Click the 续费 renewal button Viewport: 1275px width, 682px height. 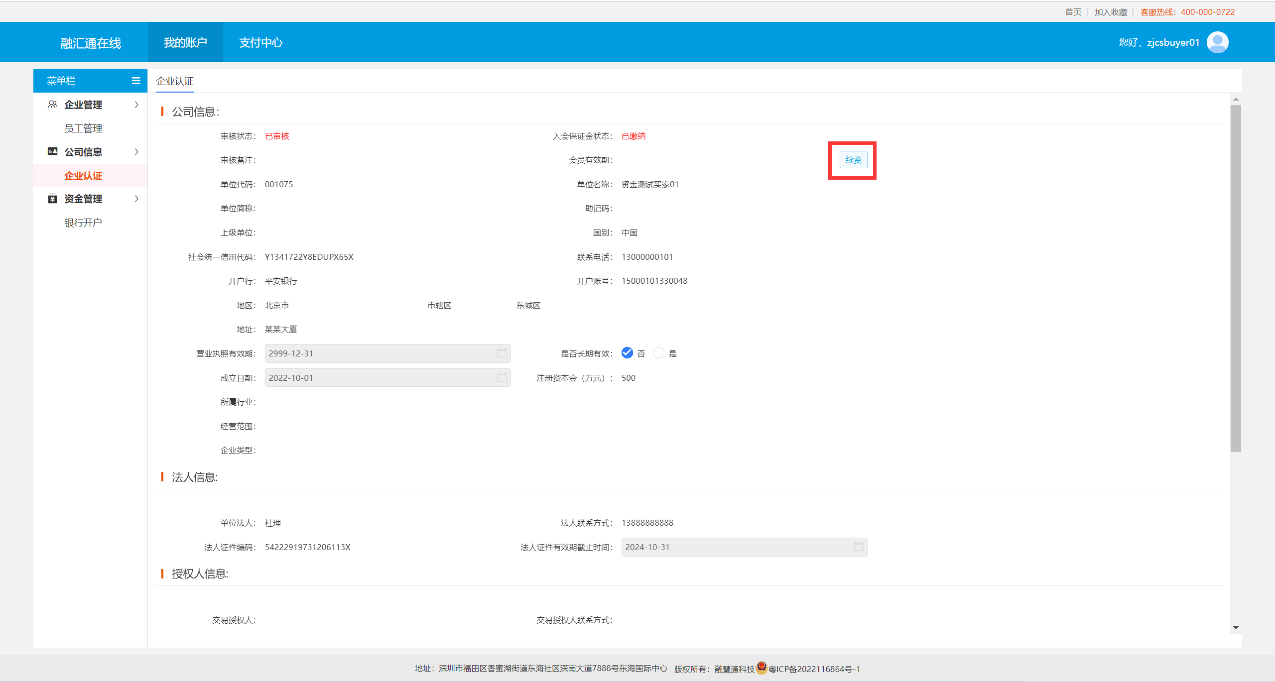pos(853,160)
